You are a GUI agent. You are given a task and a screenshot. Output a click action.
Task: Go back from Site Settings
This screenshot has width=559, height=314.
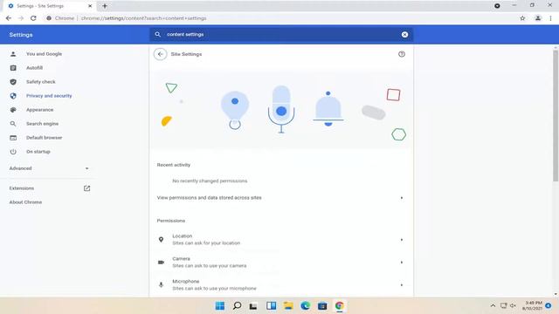tap(161, 54)
